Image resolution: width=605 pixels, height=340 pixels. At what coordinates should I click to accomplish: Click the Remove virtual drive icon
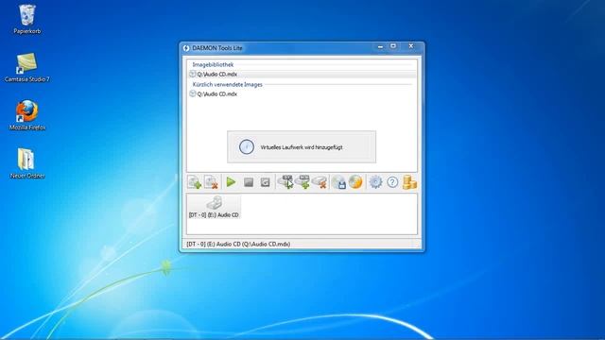coord(320,182)
